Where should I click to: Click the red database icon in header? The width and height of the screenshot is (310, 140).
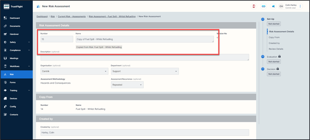pyautogui.click(x=254, y=6)
